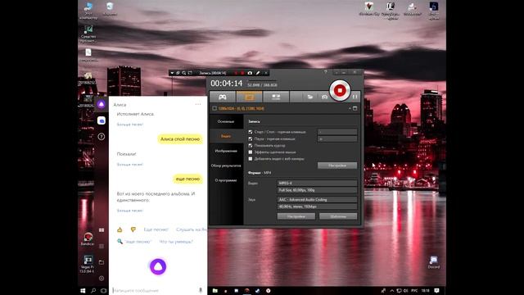Image resolution: width=524 pixels, height=295 pixels.
Task: Toggle the checkbox beside the orange resolution text
Action: 215,108
